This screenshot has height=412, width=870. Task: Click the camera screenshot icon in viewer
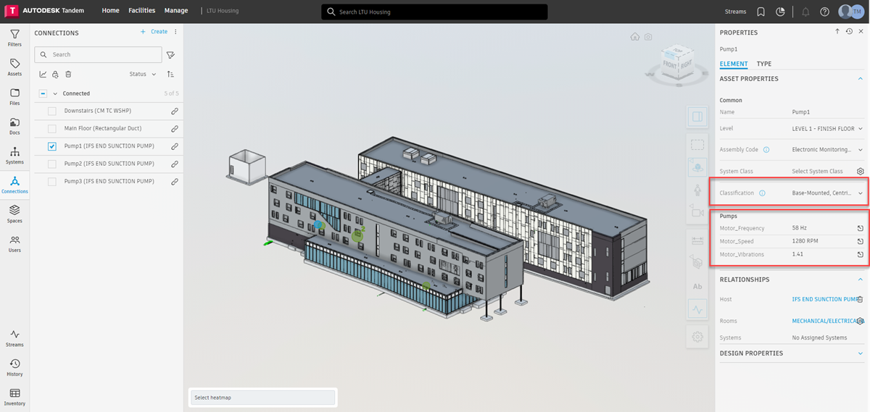[x=648, y=36]
